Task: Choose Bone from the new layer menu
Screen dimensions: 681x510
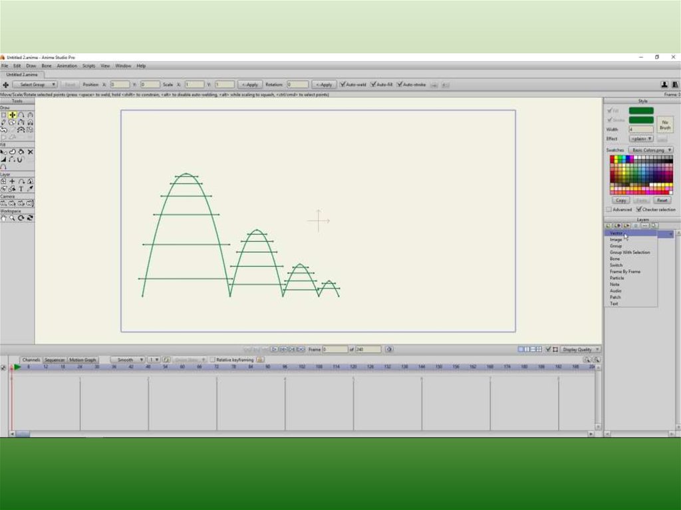Action: [615, 259]
